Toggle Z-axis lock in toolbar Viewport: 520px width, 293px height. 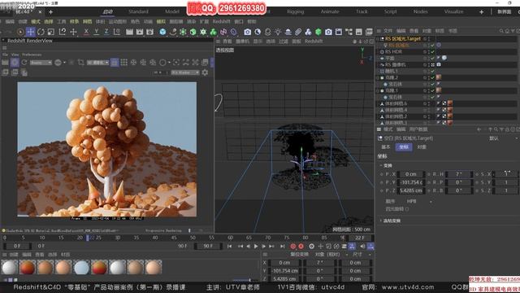106,32
